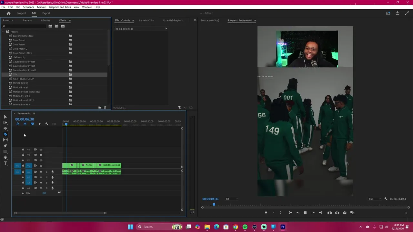Switch to the Essential Graphics tab
This screenshot has height=232, width=413.
point(173,20)
